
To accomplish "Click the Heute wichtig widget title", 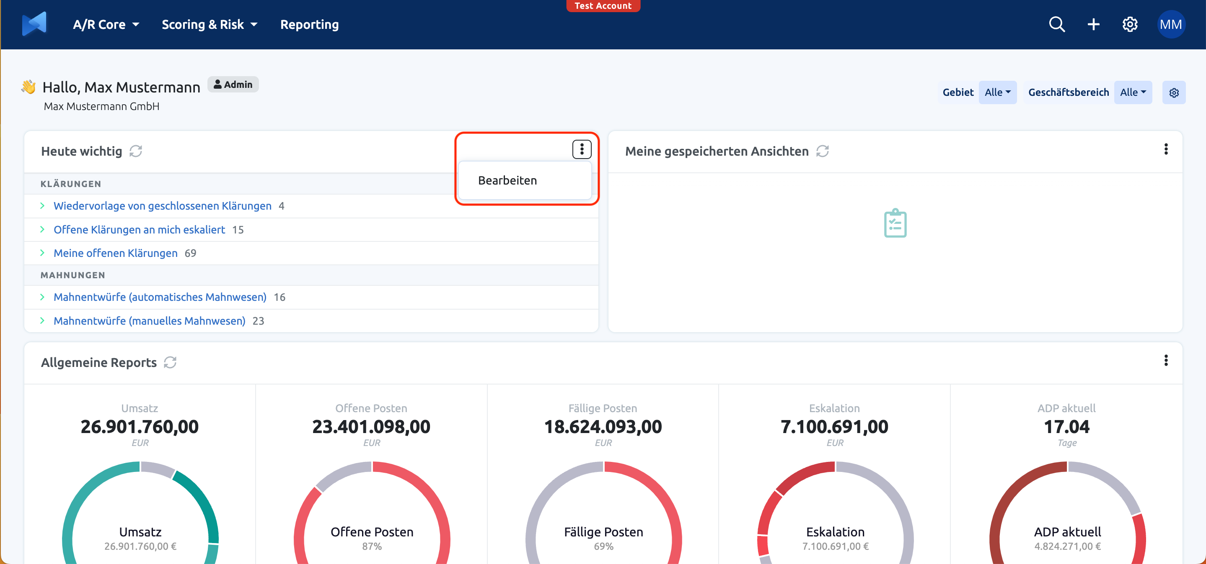I will pos(81,151).
